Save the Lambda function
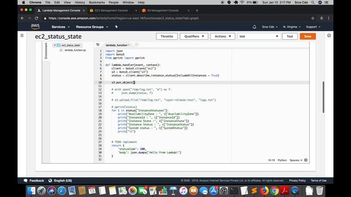The height and width of the screenshot is (197, 351). coord(308,36)
